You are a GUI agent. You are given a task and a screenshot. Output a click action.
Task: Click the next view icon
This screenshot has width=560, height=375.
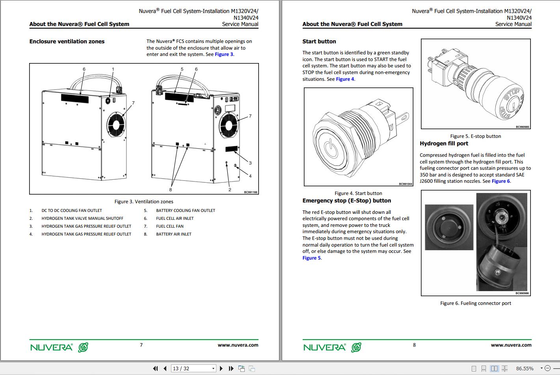(x=252, y=369)
